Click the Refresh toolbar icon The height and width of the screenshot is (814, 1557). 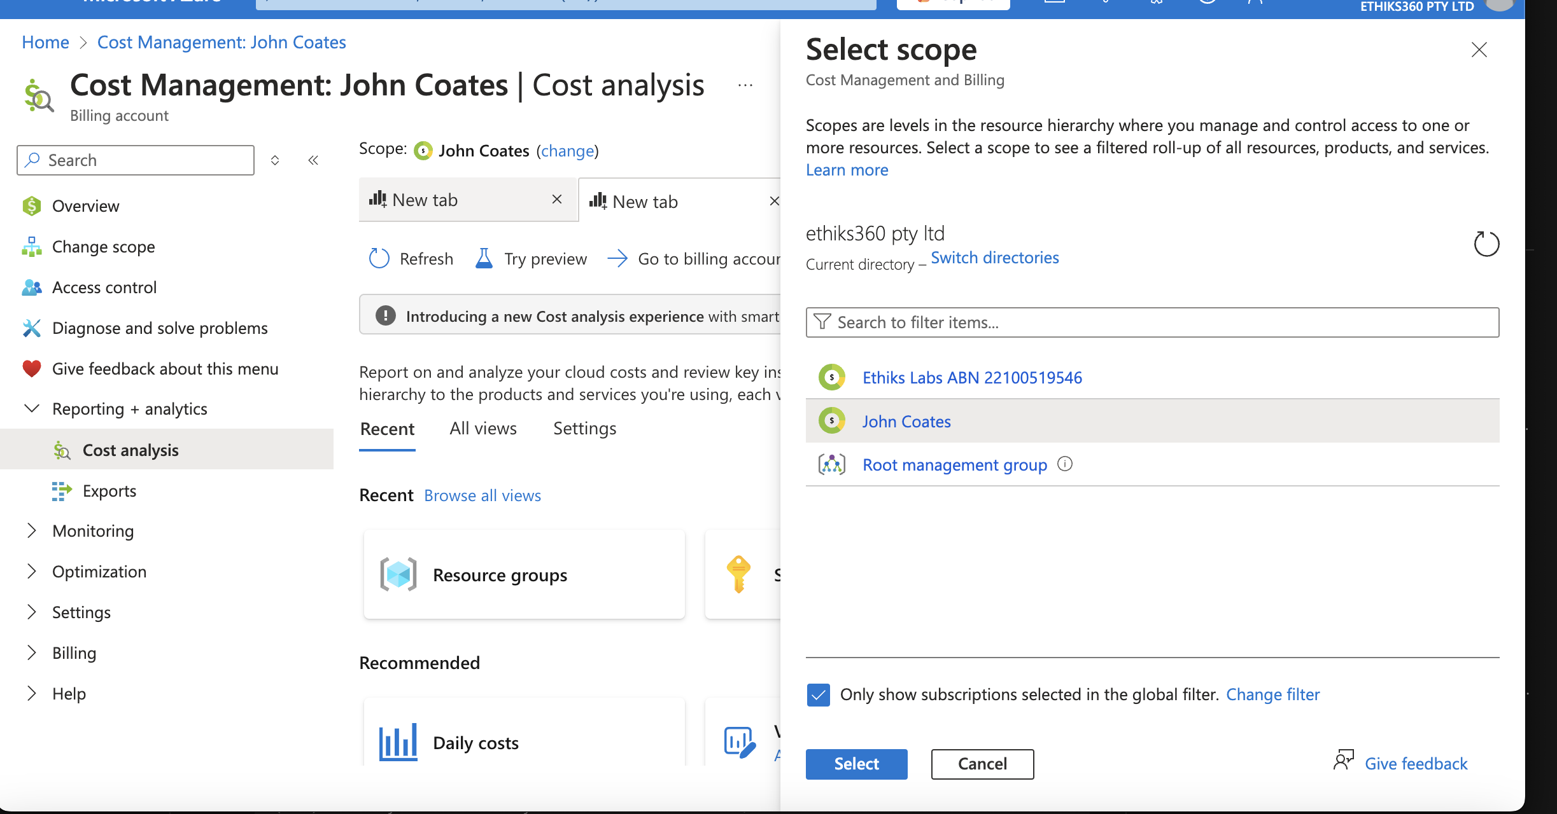coord(379,259)
